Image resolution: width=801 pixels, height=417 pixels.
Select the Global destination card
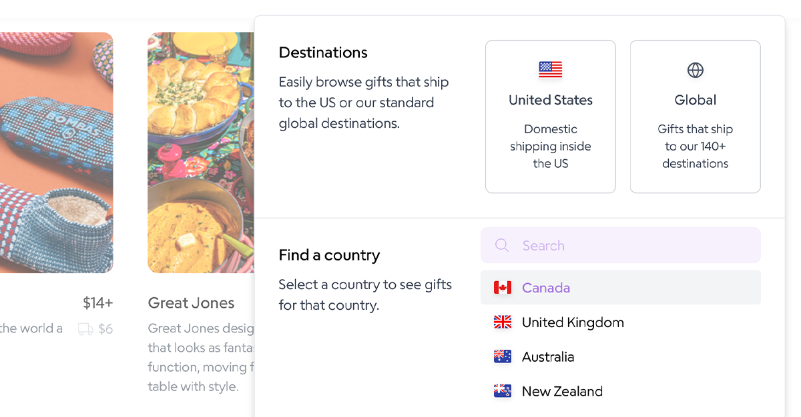pyautogui.click(x=695, y=117)
